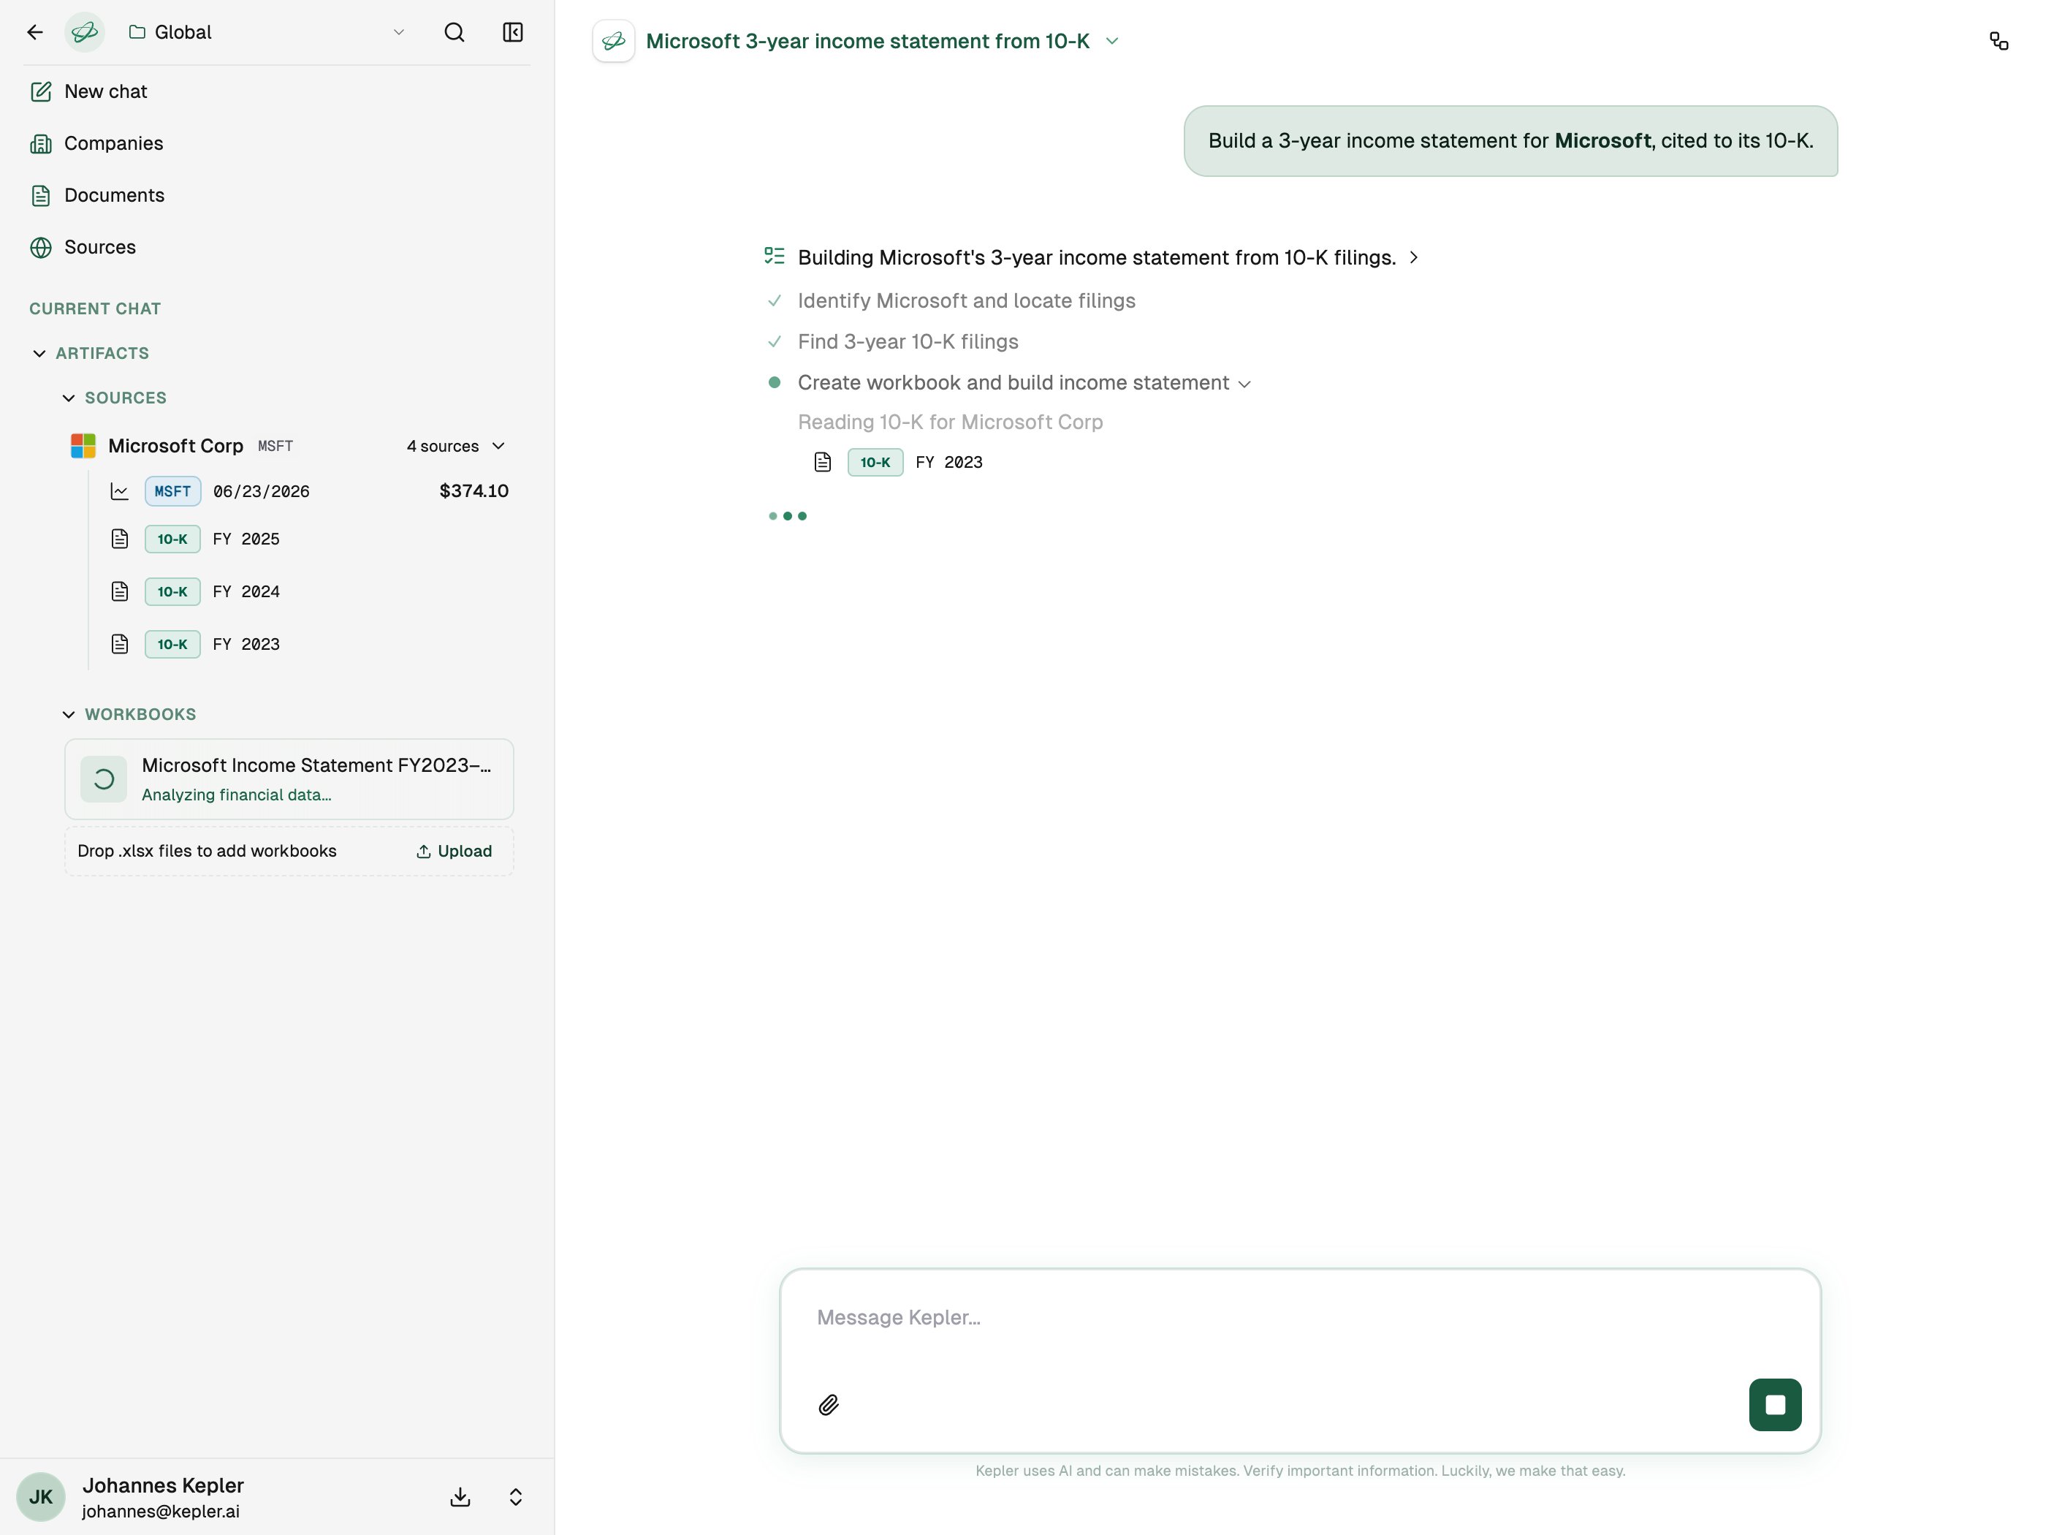
Task: Open chat title dropdown chevron
Action: pyautogui.click(x=1112, y=41)
